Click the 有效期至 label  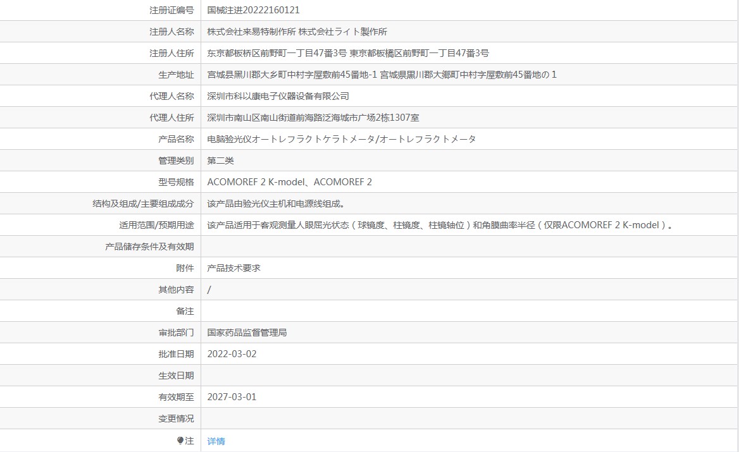click(x=176, y=397)
